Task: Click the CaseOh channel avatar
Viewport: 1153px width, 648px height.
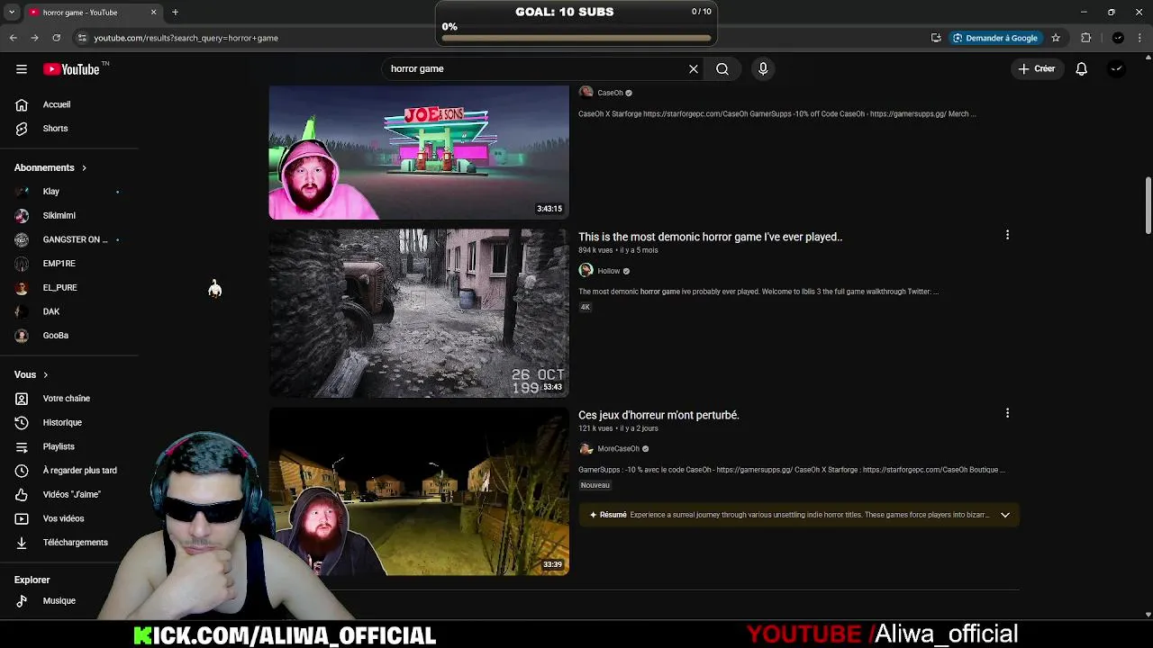Action: tap(586, 93)
